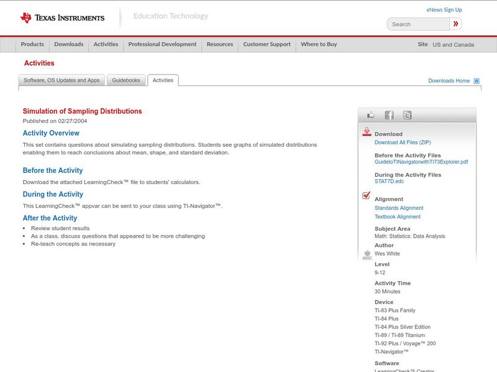Click 'TI-83 Plus Family' device entry

coord(395,310)
